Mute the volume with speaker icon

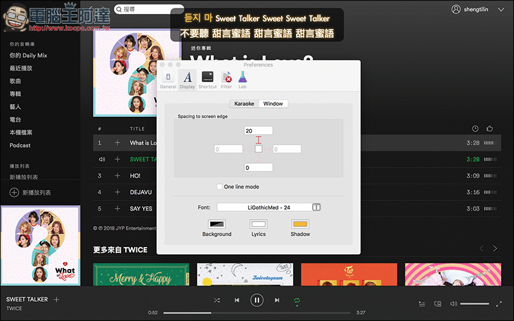click(454, 304)
